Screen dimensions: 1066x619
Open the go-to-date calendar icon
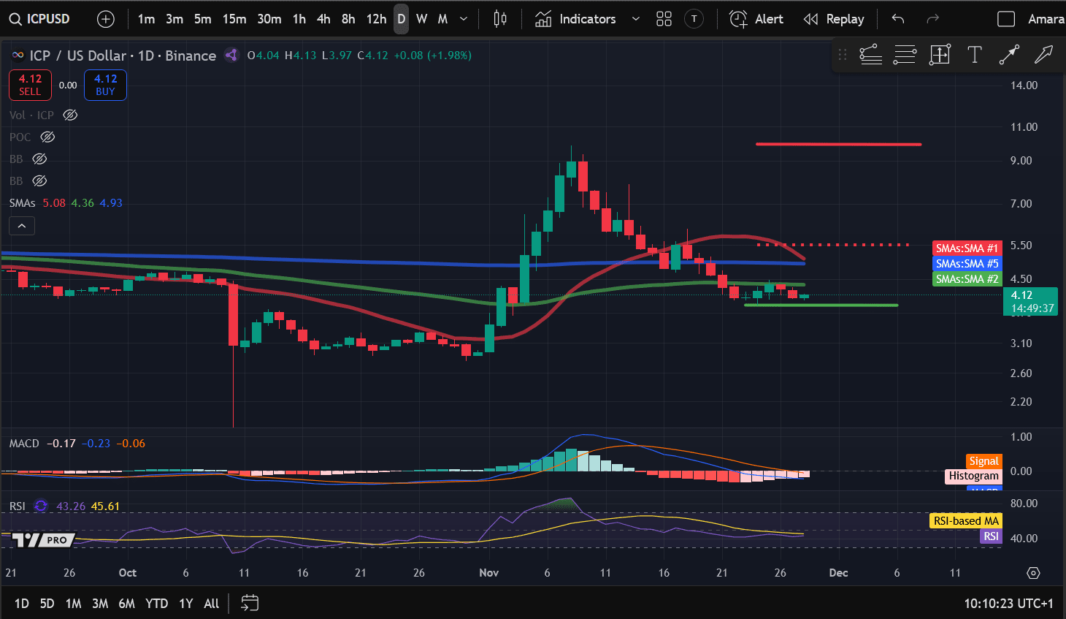coord(250,603)
